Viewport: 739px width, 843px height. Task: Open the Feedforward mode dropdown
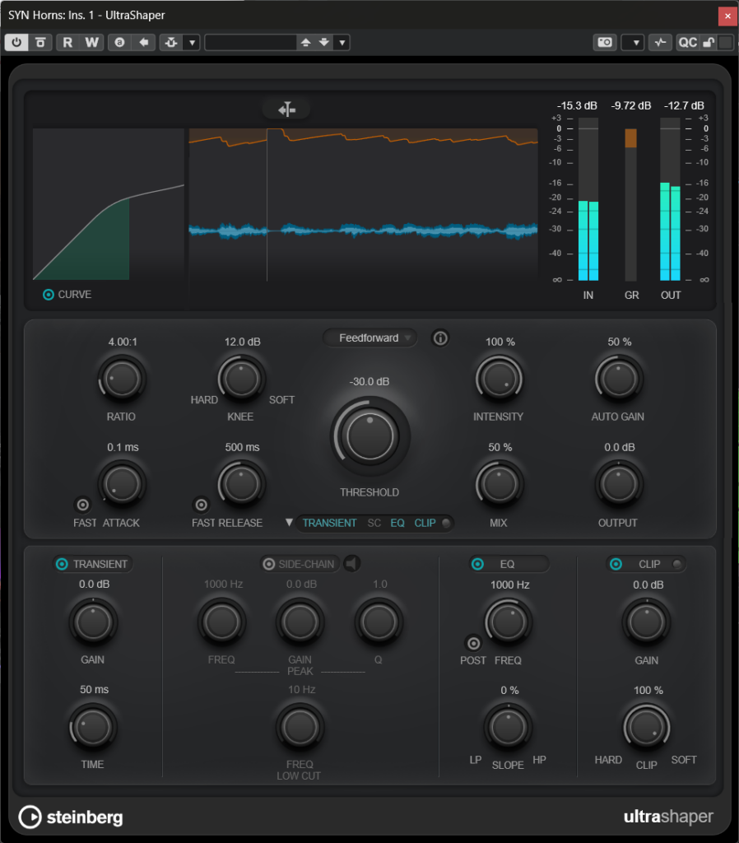tap(369, 338)
